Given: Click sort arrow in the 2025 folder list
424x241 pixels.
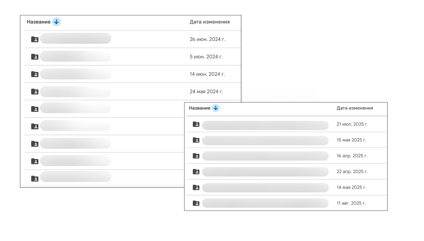Looking at the screenshot, I should 216,108.
